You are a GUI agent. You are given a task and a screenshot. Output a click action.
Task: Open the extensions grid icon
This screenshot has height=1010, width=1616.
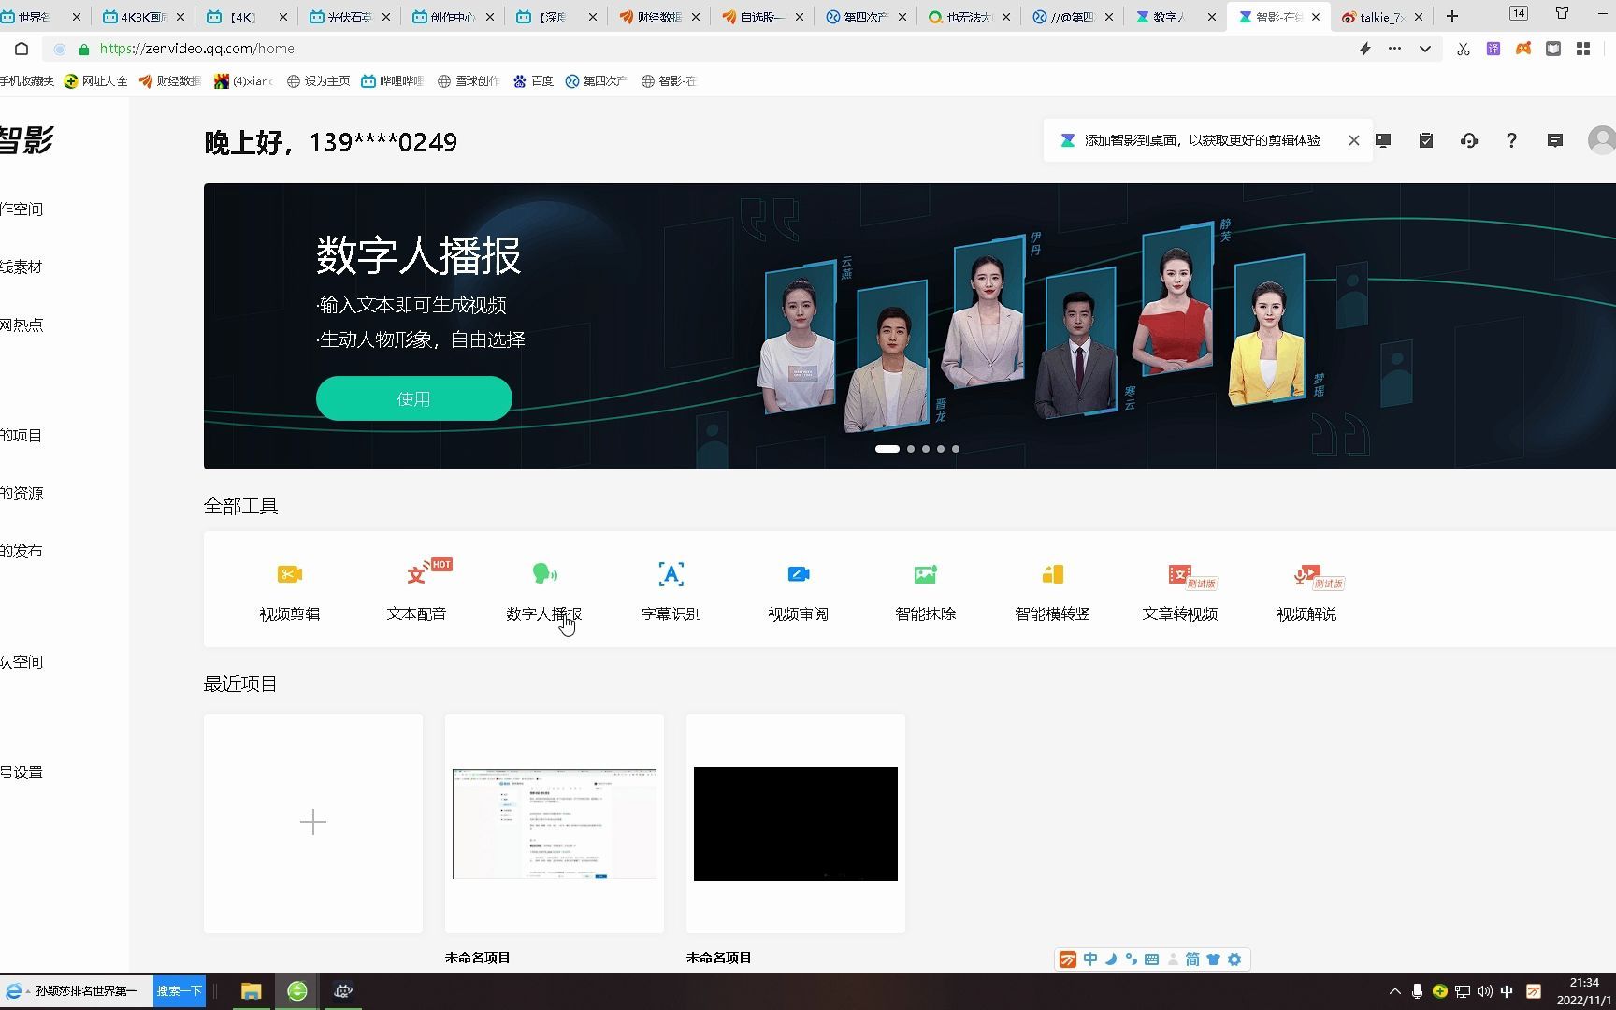[1583, 49]
